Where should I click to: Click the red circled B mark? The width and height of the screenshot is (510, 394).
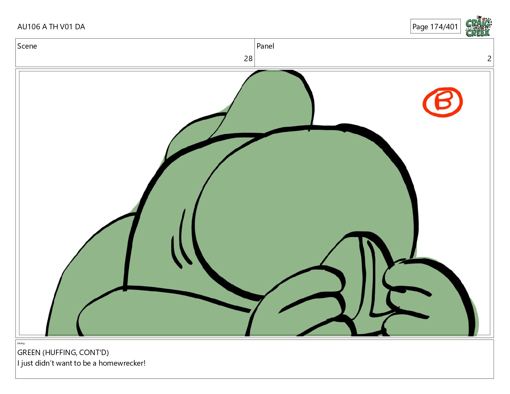point(442,102)
